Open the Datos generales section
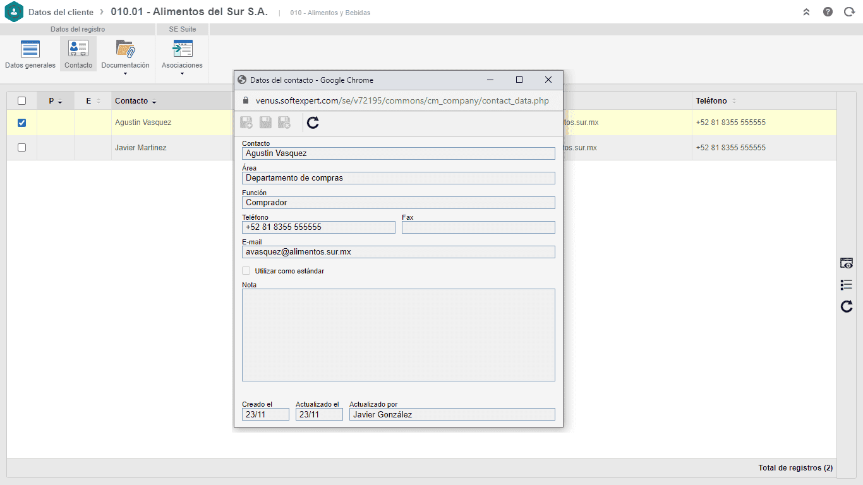The height and width of the screenshot is (485, 863). [x=30, y=54]
